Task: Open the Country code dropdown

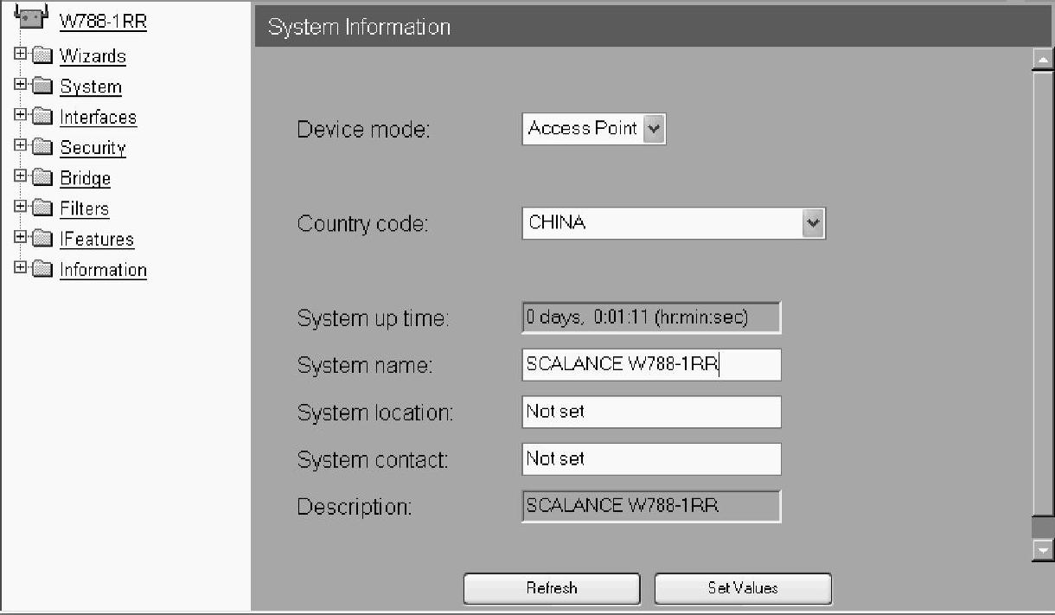Action: coord(674,223)
